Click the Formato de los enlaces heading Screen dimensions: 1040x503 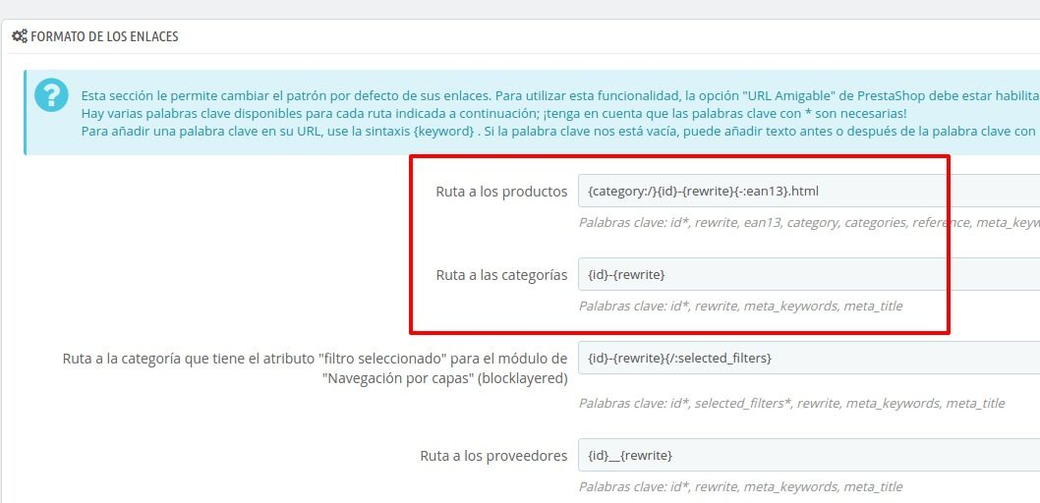104,36
